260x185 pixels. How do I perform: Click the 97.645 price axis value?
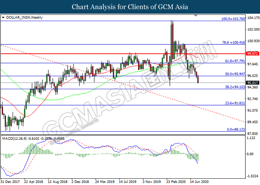[x=253, y=64]
